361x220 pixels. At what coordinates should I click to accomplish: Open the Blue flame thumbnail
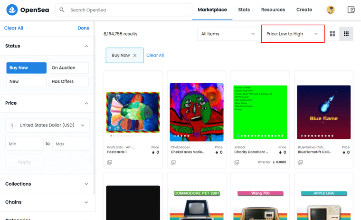pos(323,112)
